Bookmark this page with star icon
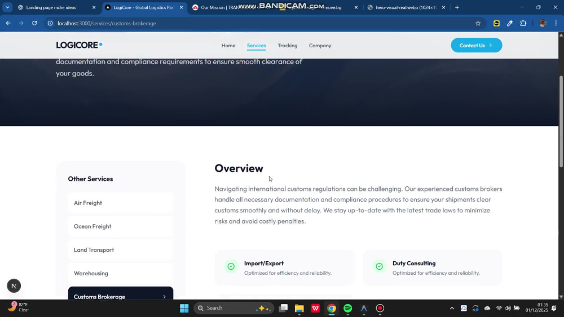Image resolution: width=564 pixels, height=317 pixels. point(478,23)
